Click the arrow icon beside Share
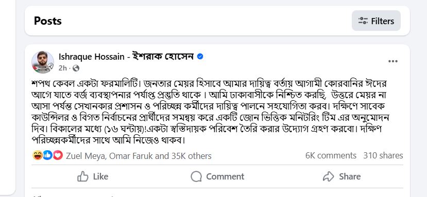 [x=329, y=176]
